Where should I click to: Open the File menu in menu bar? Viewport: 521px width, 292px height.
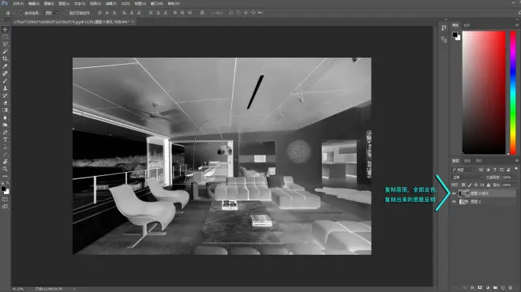17,4
